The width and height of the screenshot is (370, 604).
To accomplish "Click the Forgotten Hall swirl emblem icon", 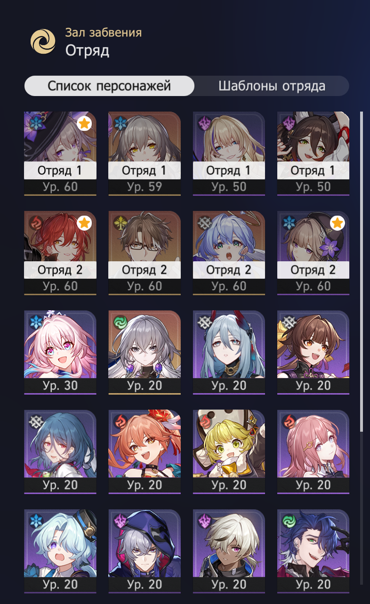I will tap(43, 41).
